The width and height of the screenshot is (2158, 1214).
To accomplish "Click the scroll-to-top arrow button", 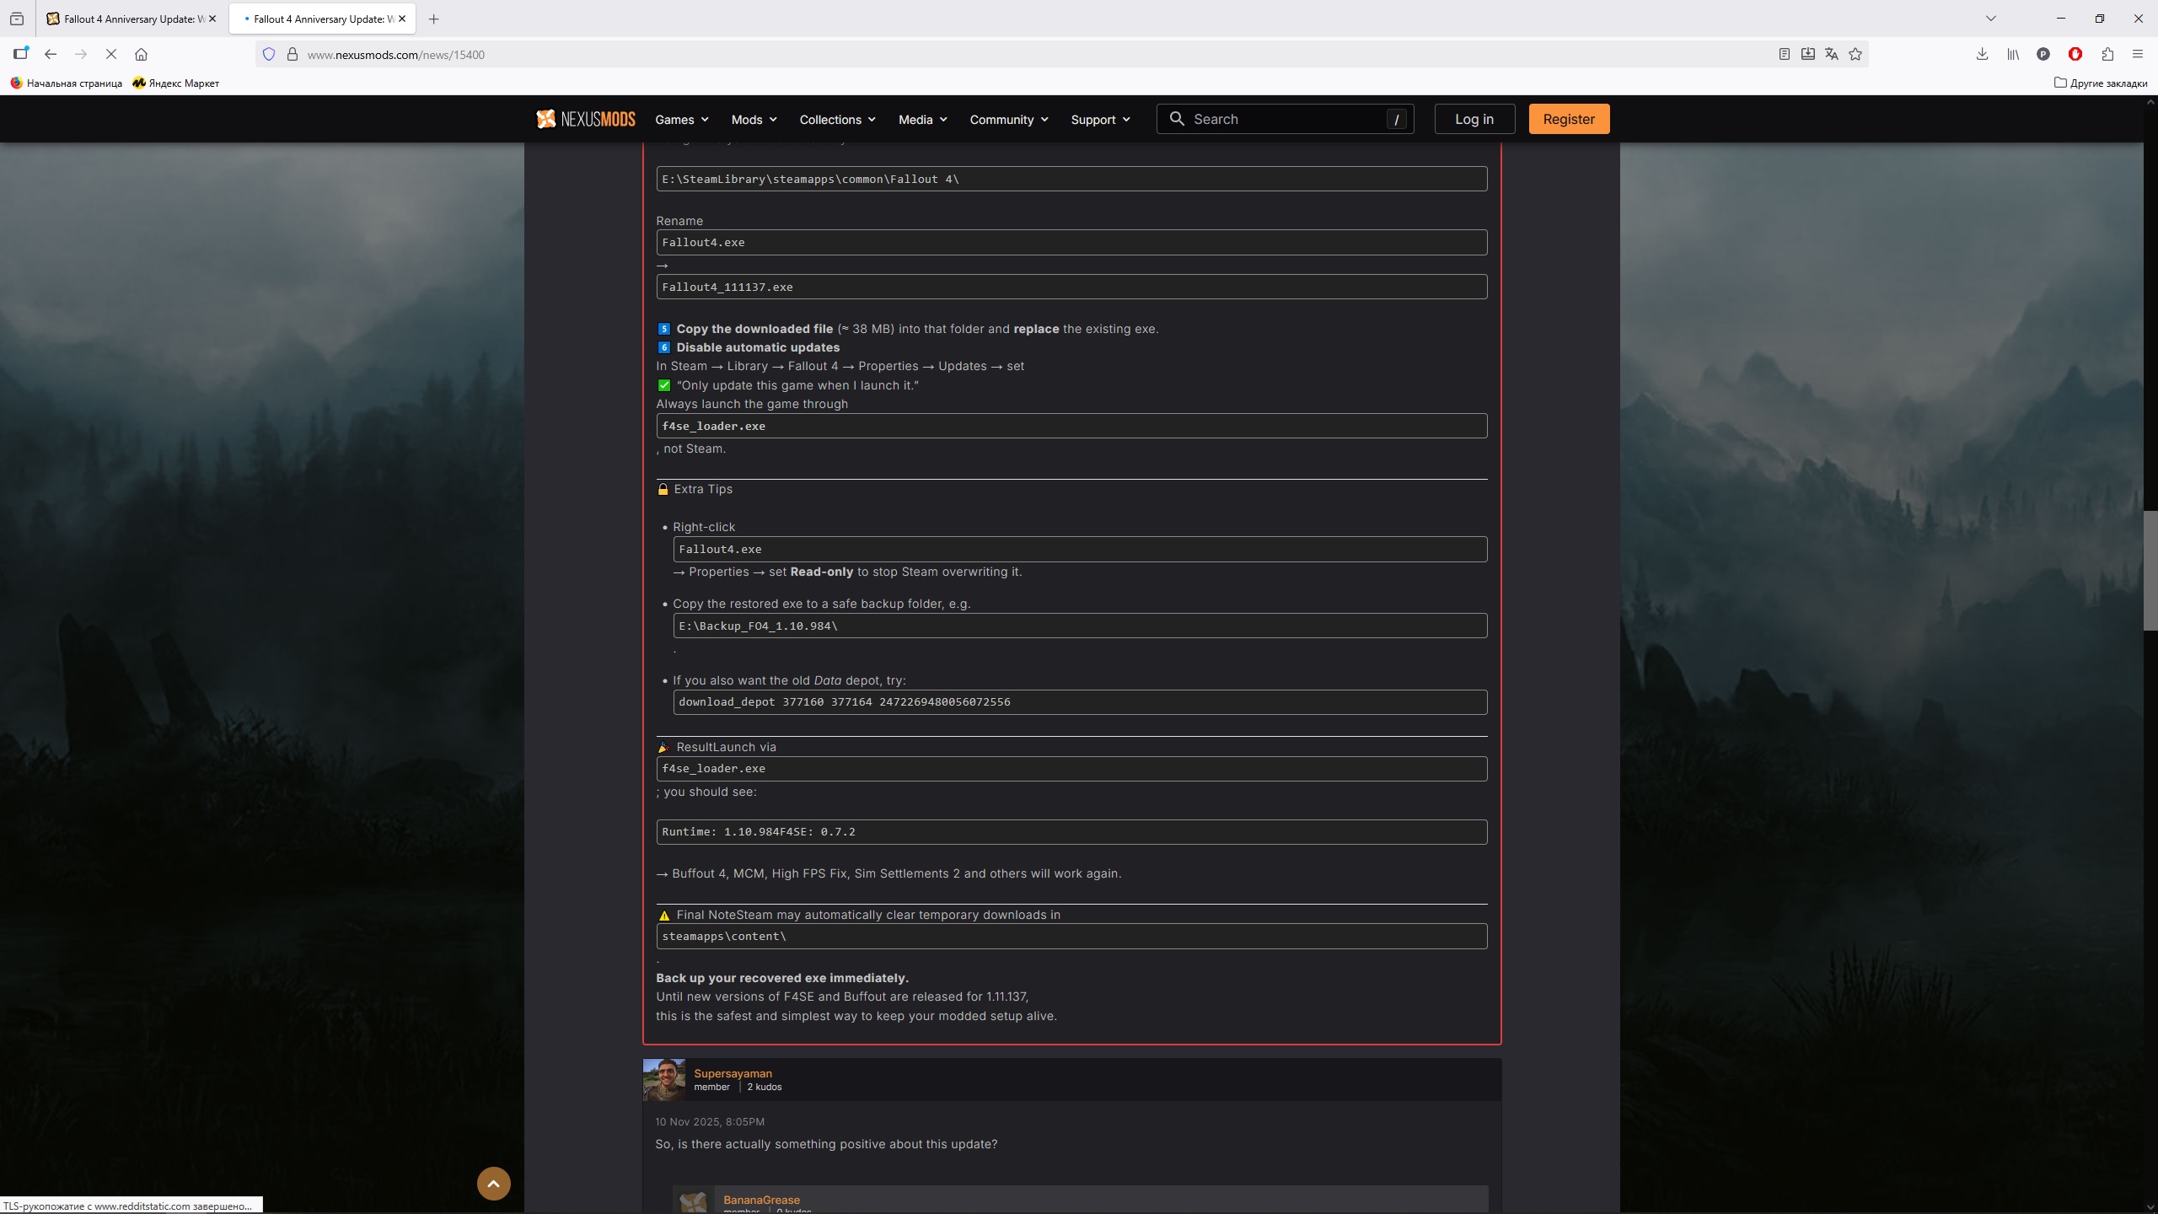I will pyautogui.click(x=494, y=1183).
